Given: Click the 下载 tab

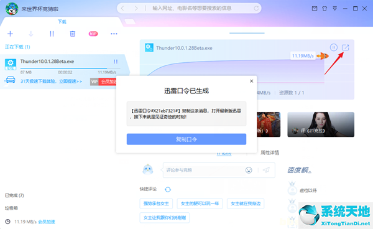Looking at the screenshot, I should click(x=62, y=22).
